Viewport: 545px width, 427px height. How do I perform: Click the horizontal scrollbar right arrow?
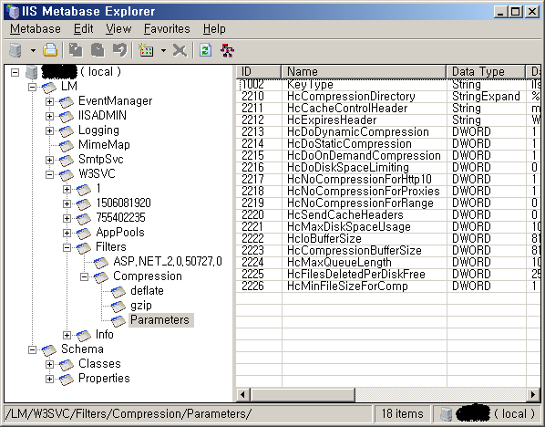[x=533, y=395]
